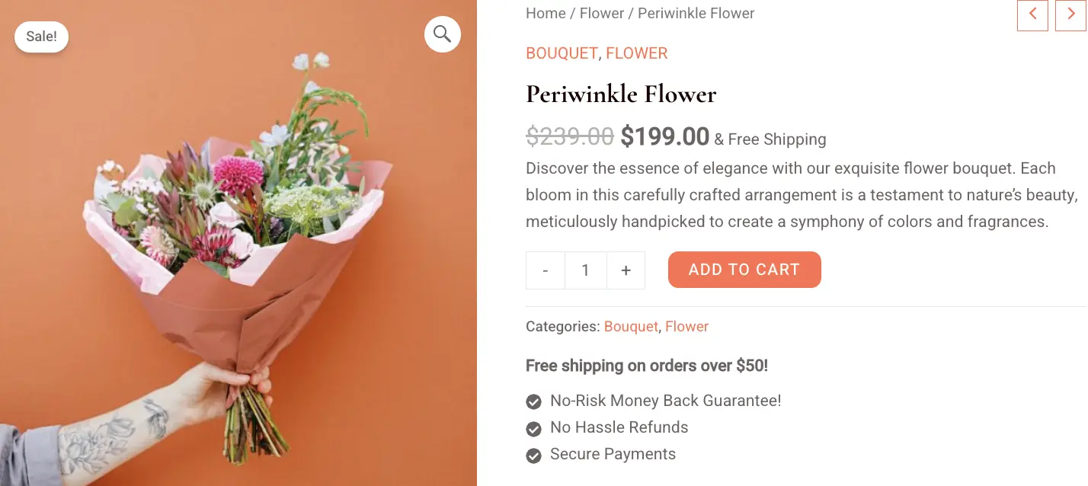Decrease quantity with minus button

coord(546,270)
